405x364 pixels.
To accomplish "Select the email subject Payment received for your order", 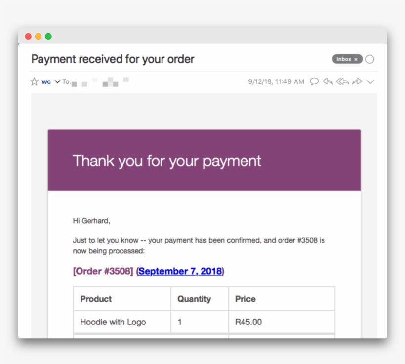I will pos(113,59).
